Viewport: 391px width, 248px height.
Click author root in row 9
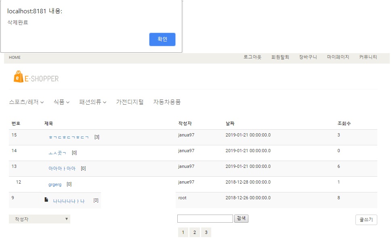point(182,198)
